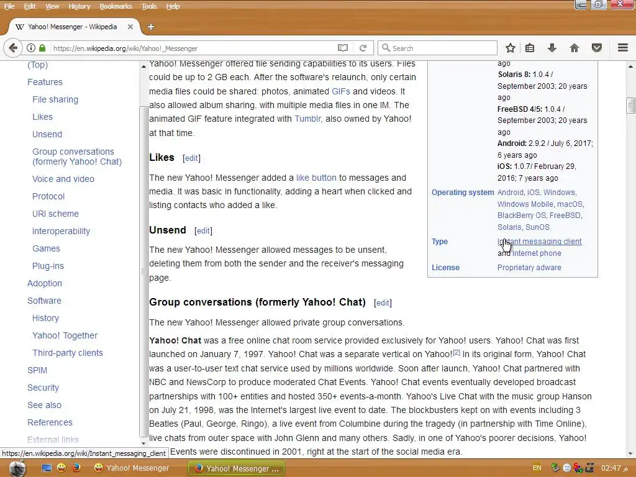Click the URL address field
636x477 pixels.
pos(193,48)
